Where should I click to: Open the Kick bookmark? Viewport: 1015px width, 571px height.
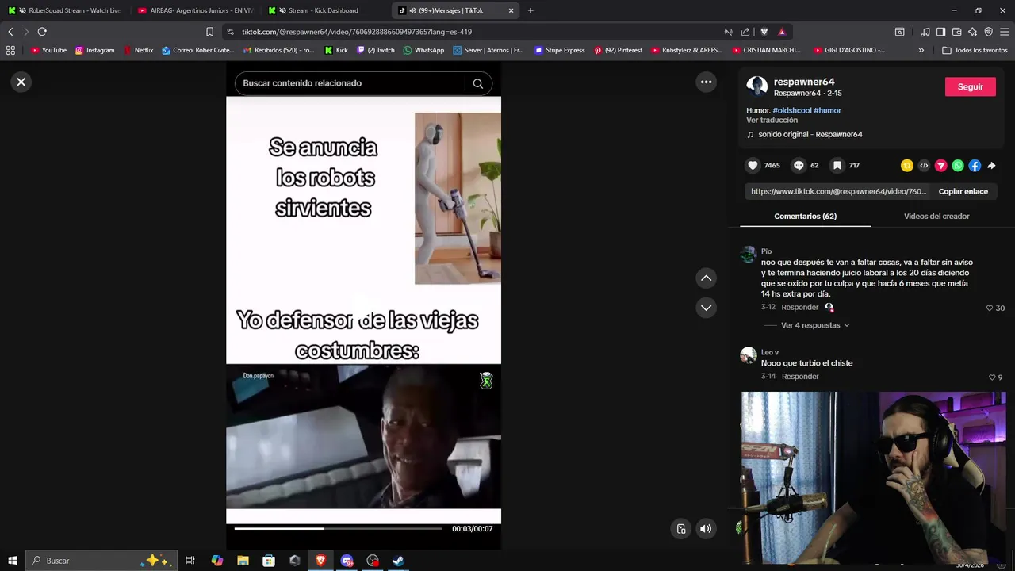336,50
